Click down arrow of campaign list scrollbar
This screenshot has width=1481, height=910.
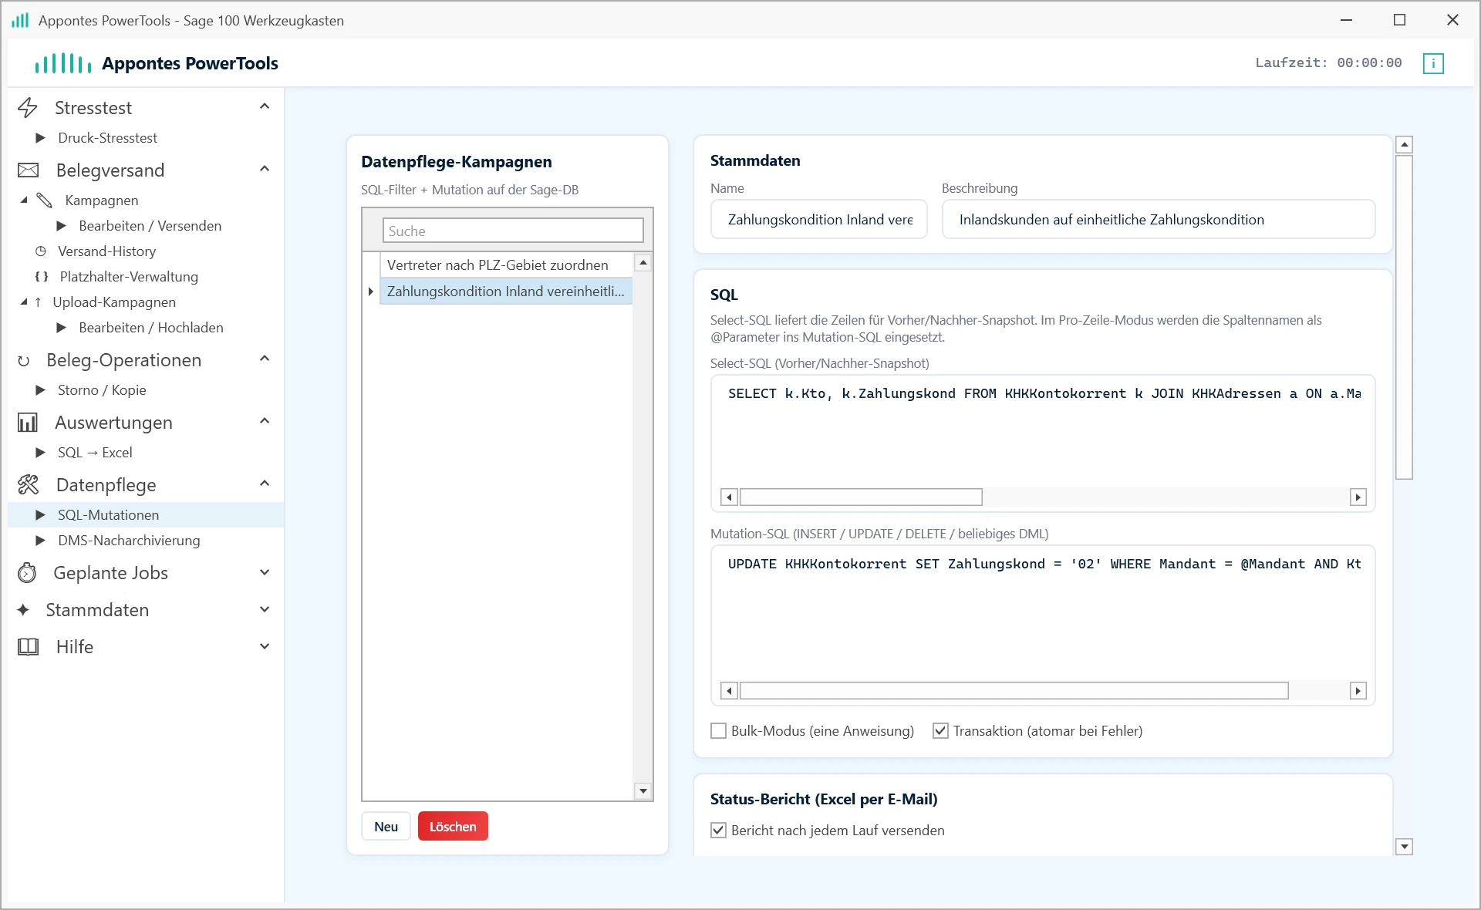[643, 791]
